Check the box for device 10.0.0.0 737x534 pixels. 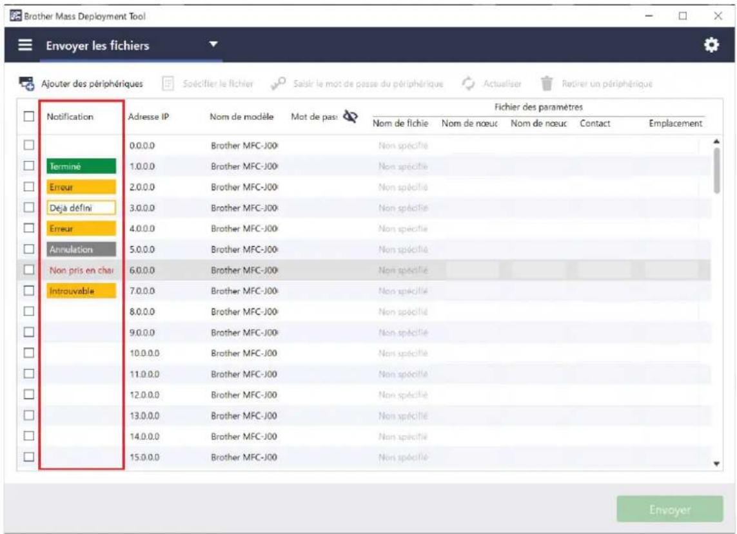point(28,353)
